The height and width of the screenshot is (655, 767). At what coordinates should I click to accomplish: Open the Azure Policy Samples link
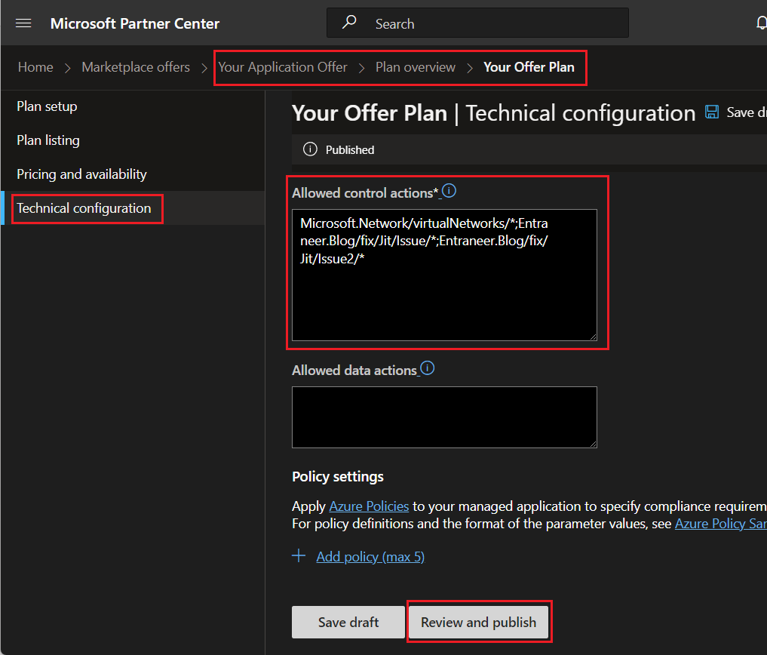click(720, 524)
